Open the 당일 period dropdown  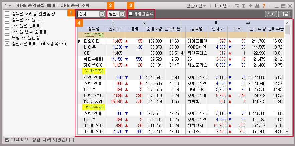pyautogui.click(x=116, y=14)
